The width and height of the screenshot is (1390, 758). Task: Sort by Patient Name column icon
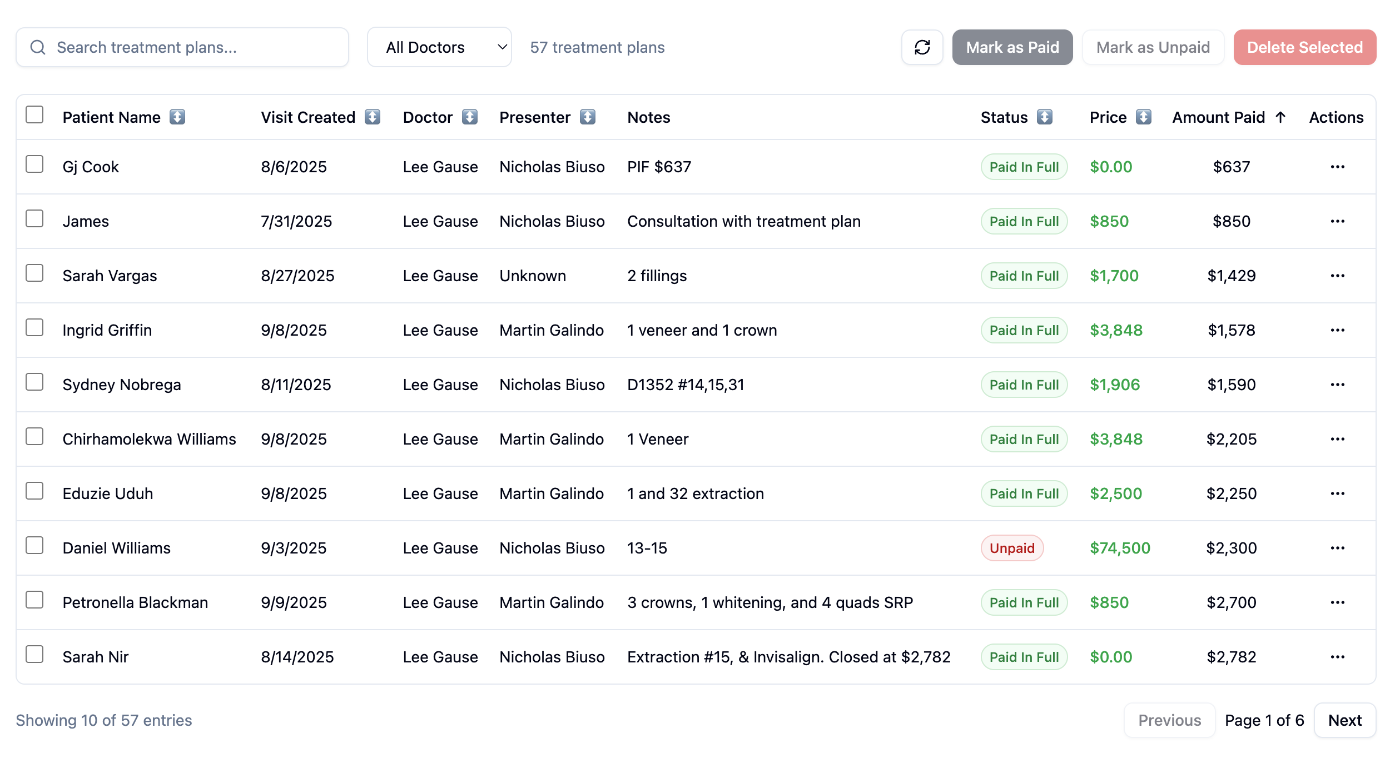[x=177, y=117]
